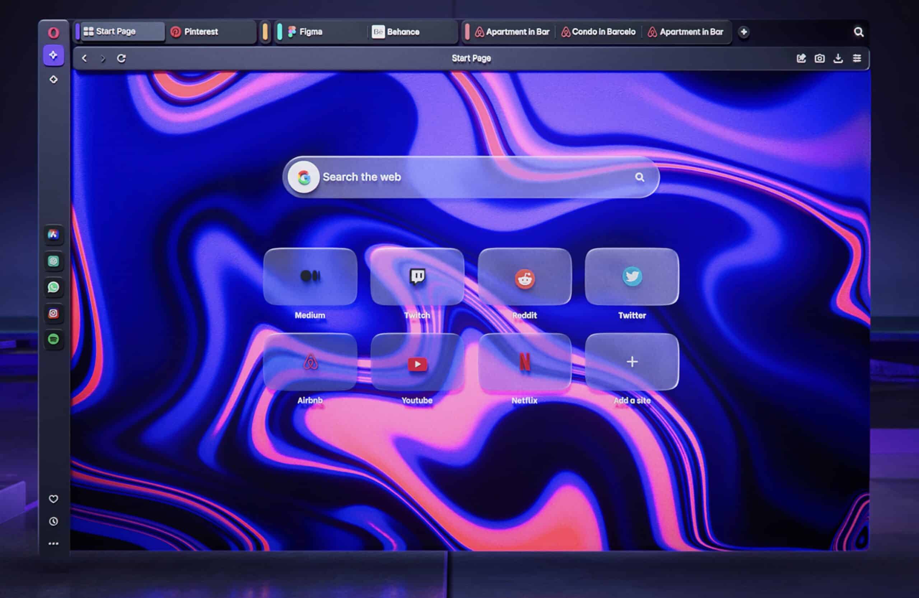Collapse the purple tab island handle

78,32
